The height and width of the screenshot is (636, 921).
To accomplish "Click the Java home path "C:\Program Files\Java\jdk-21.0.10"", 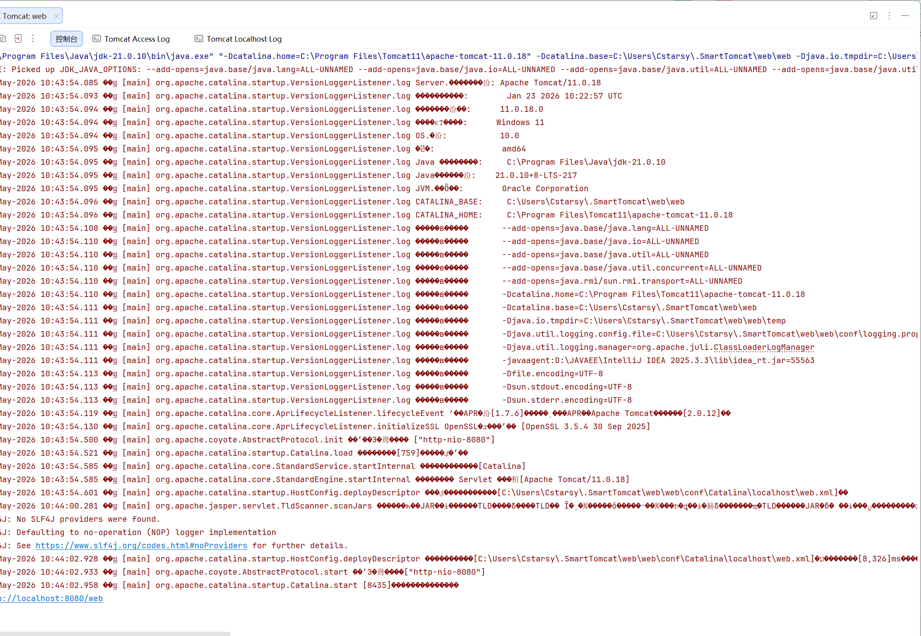I will tap(586, 162).
